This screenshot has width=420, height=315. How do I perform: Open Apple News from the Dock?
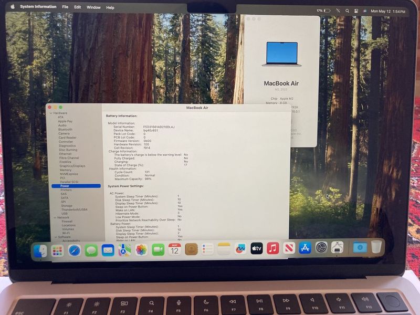[289, 248]
